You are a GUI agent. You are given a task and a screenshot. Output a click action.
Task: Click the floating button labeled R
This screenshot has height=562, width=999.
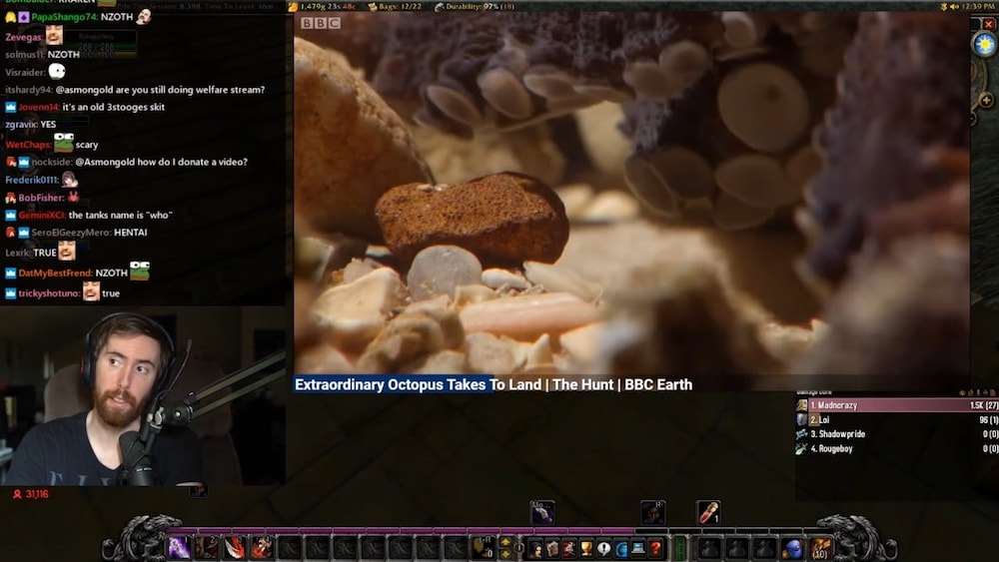tap(653, 512)
